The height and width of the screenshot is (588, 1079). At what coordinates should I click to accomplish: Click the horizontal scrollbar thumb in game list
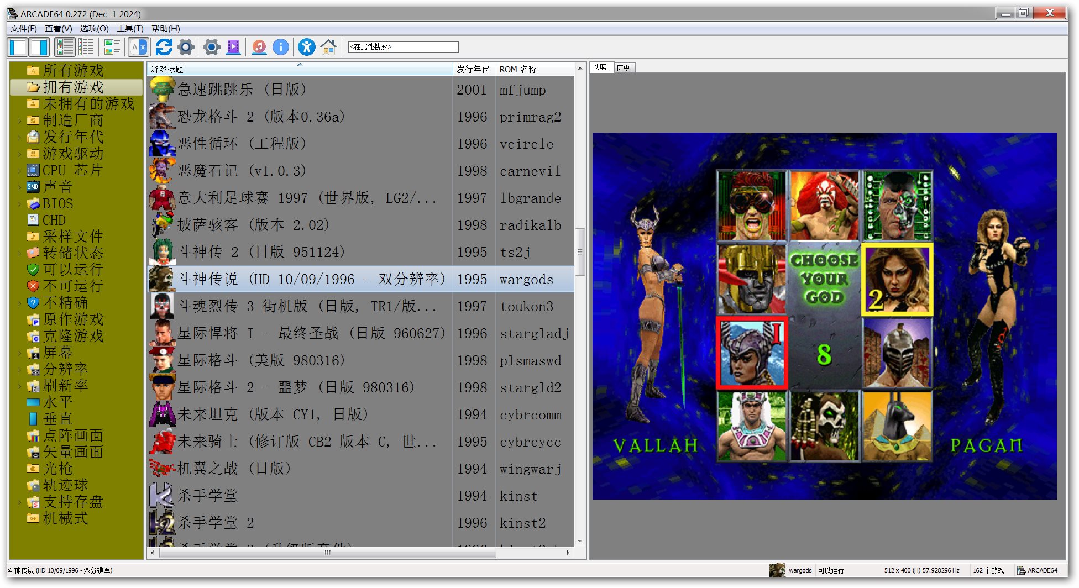(x=328, y=553)
